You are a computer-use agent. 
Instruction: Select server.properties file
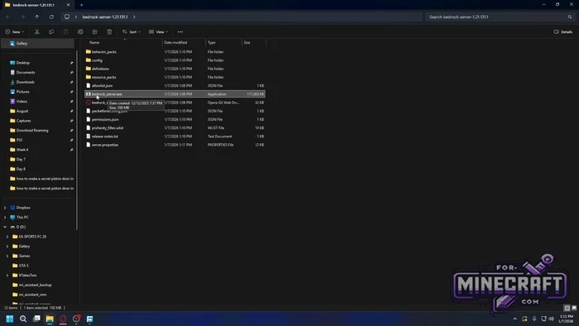point(175,145)
